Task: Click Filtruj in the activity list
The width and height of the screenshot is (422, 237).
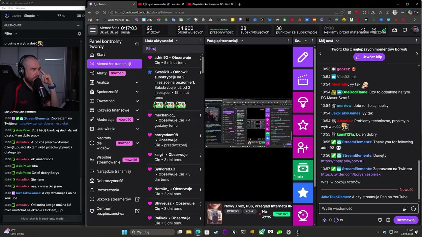Action: point(151,49)
